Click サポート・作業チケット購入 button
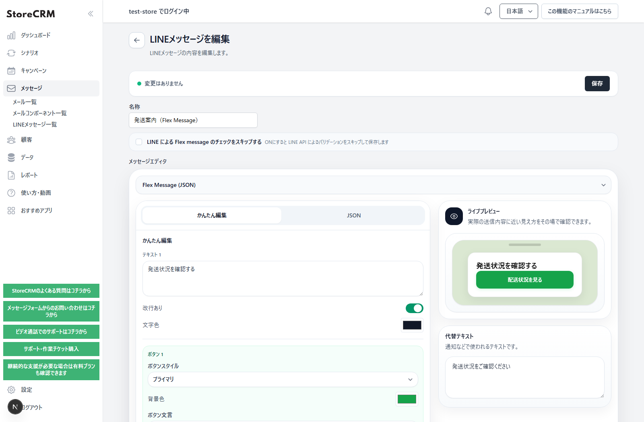Image resolution: width=644 pixels, height=422 pixels. coord(51,349)
